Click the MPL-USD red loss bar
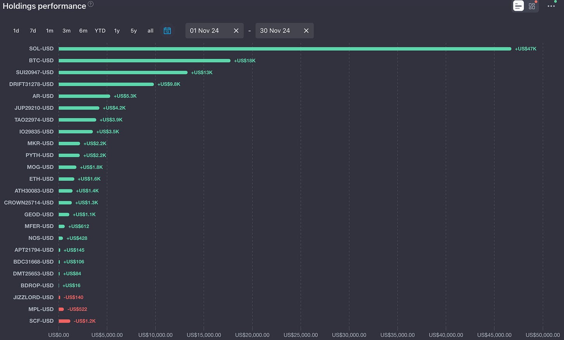The width and height of the screenshot is (564, 340). [61, 309]
